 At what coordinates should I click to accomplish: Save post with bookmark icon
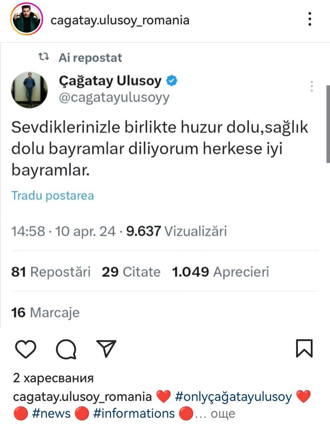pos(304,348)
